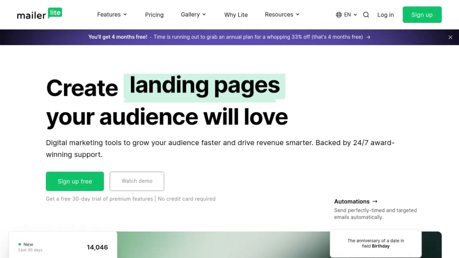This screenshot has height=258, width=459.
Task: Click "You'll get 4 months free!" text
Action: click(x=118, y=37)
